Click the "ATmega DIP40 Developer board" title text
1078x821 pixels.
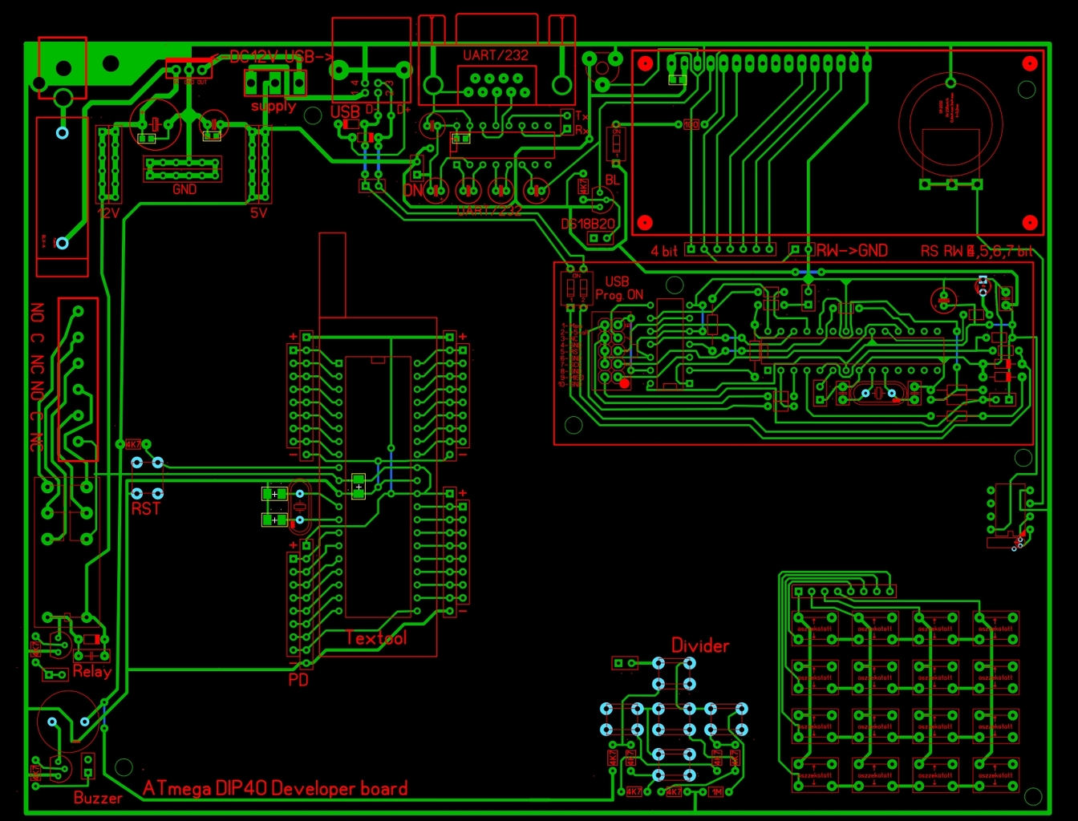[x=275, y=789]
